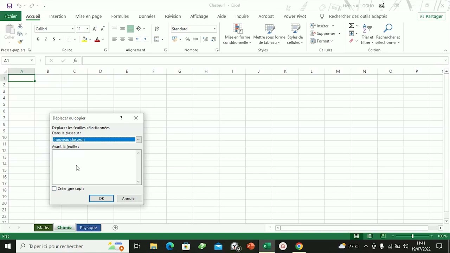Click the thousands separator 000 icon
Viewport: 450px width, 253px height.
coord(195,39)
